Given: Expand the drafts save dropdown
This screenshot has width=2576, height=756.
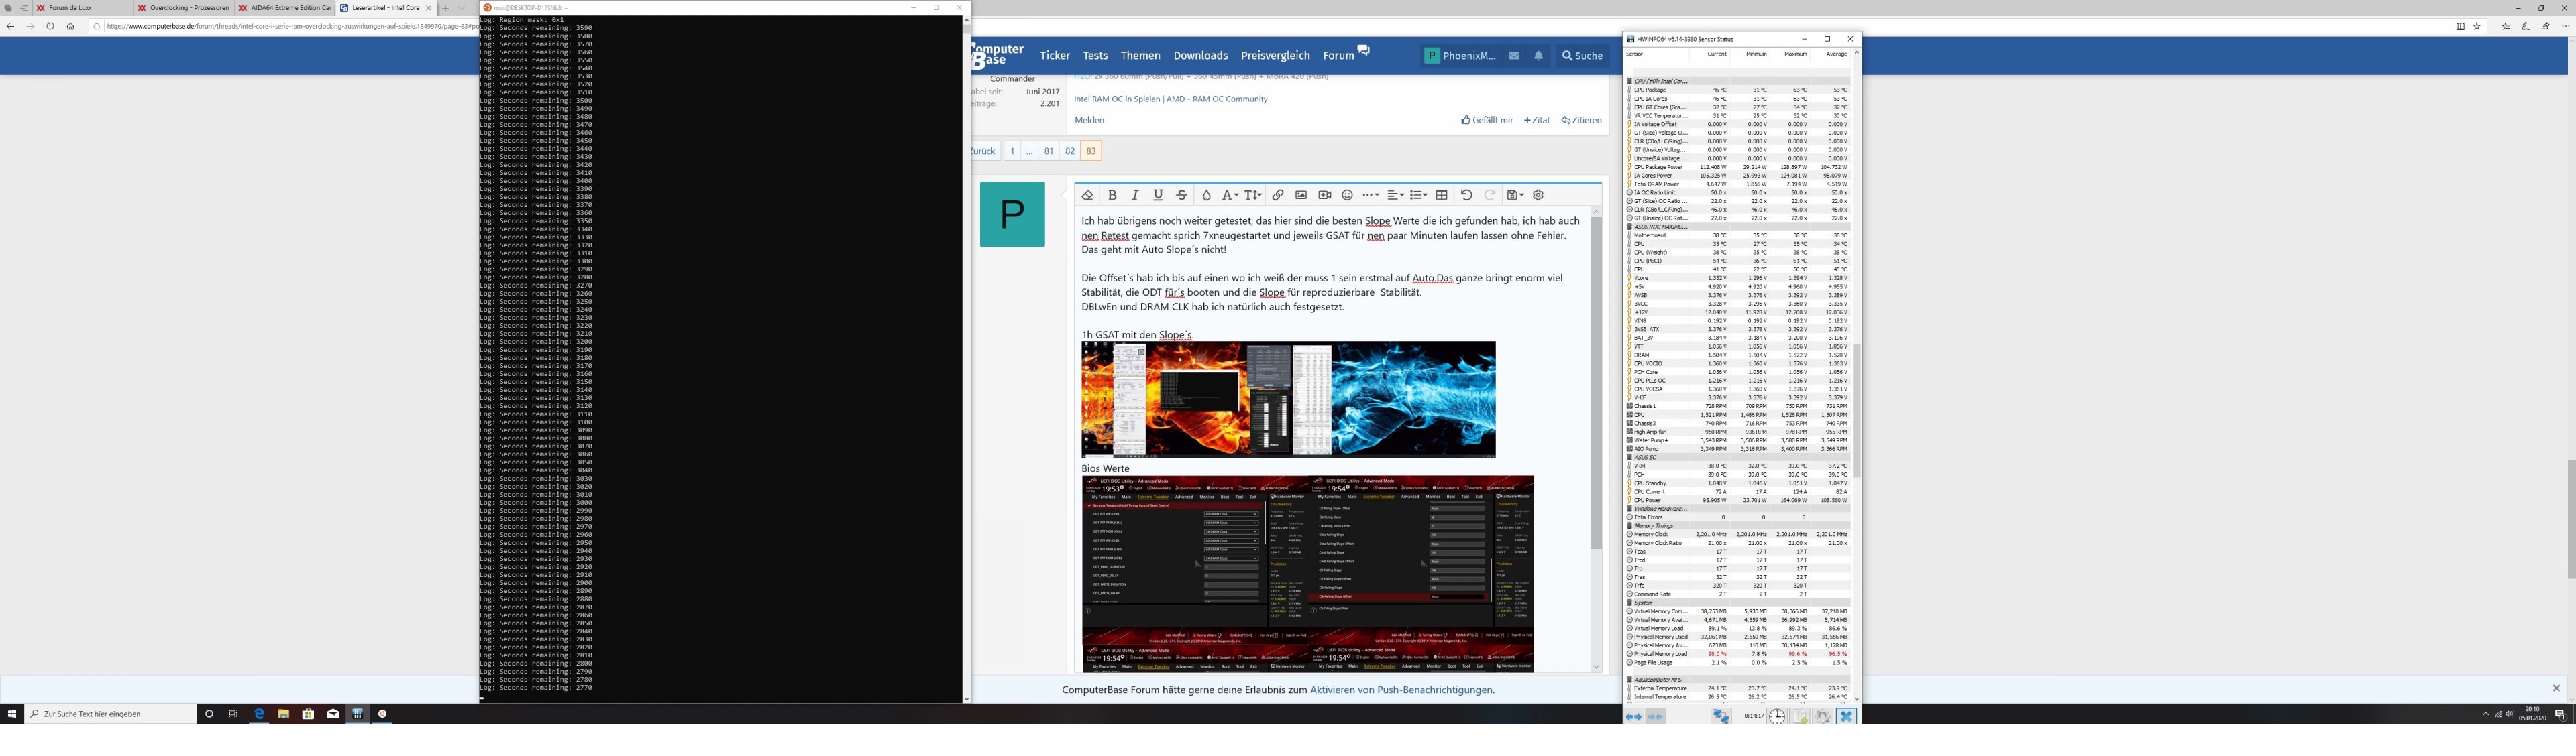Looking at the screenshot, I should click(1514, 196).
